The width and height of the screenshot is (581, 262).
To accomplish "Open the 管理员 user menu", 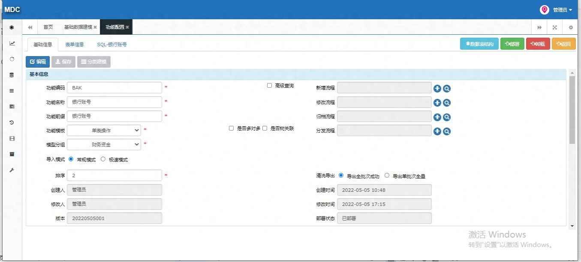I will (563, 10).
